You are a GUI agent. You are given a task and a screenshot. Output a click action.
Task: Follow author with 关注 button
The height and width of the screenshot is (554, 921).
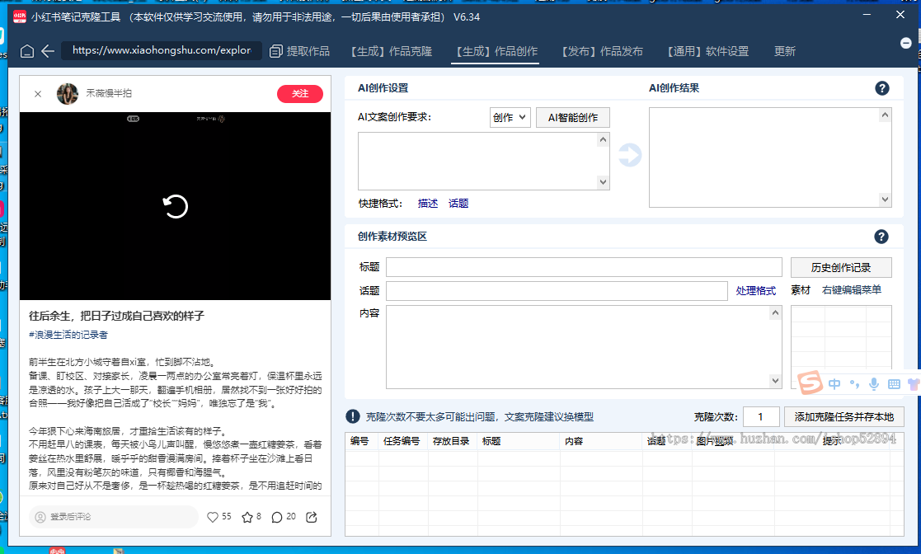(300, 94)
